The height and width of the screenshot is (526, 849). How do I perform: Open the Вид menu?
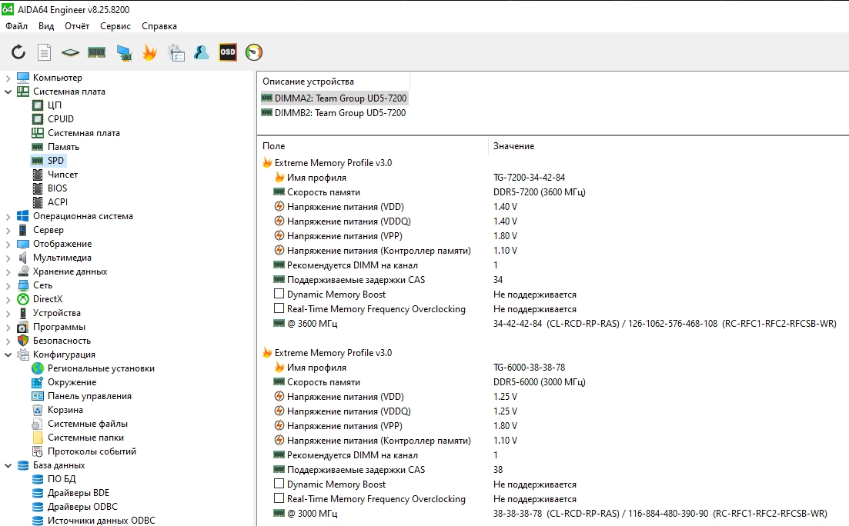[46, 26]
